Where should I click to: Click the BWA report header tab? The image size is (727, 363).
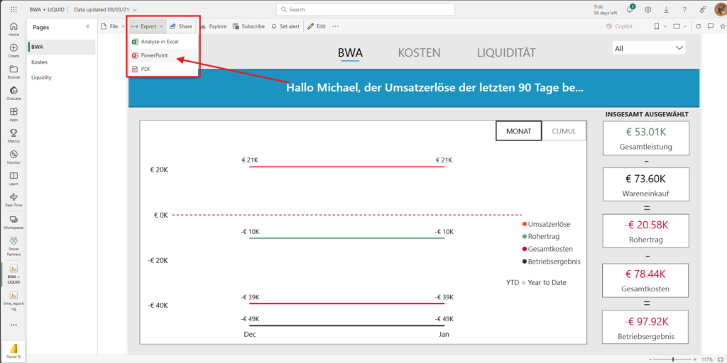(350, 52)
